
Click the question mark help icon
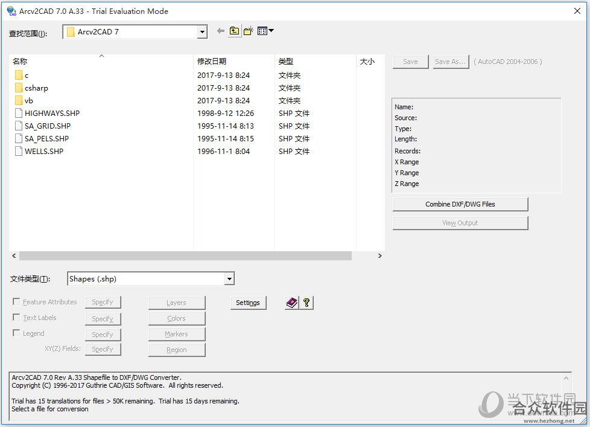pyautogui.click(x=306, y=303)
